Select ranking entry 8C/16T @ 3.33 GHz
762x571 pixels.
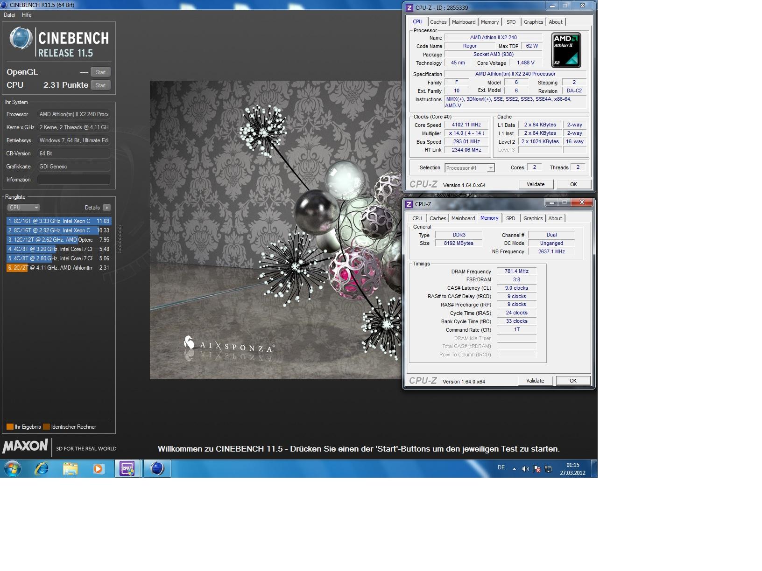[59, 221]
